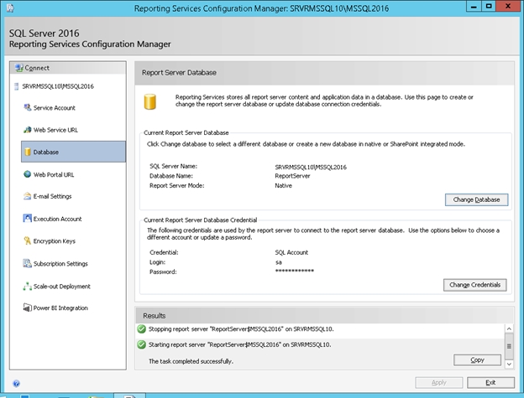Click the Stopping report server result line
Image resolution: width=524 pixels, height=398 pixels.
[241, 329]
